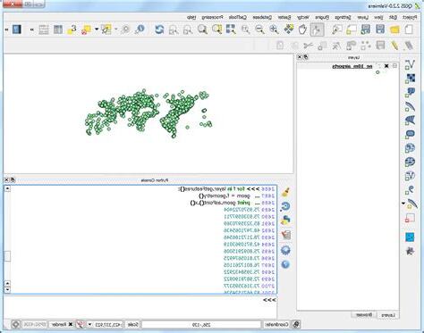
Task: Click the Add Vector Layer icon
Action: tap(410, 64)
